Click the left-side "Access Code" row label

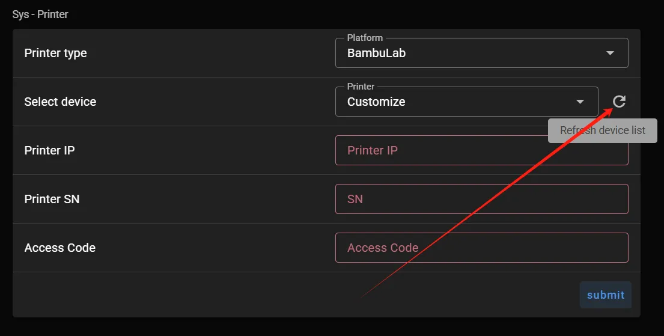[x=59, y=248]
